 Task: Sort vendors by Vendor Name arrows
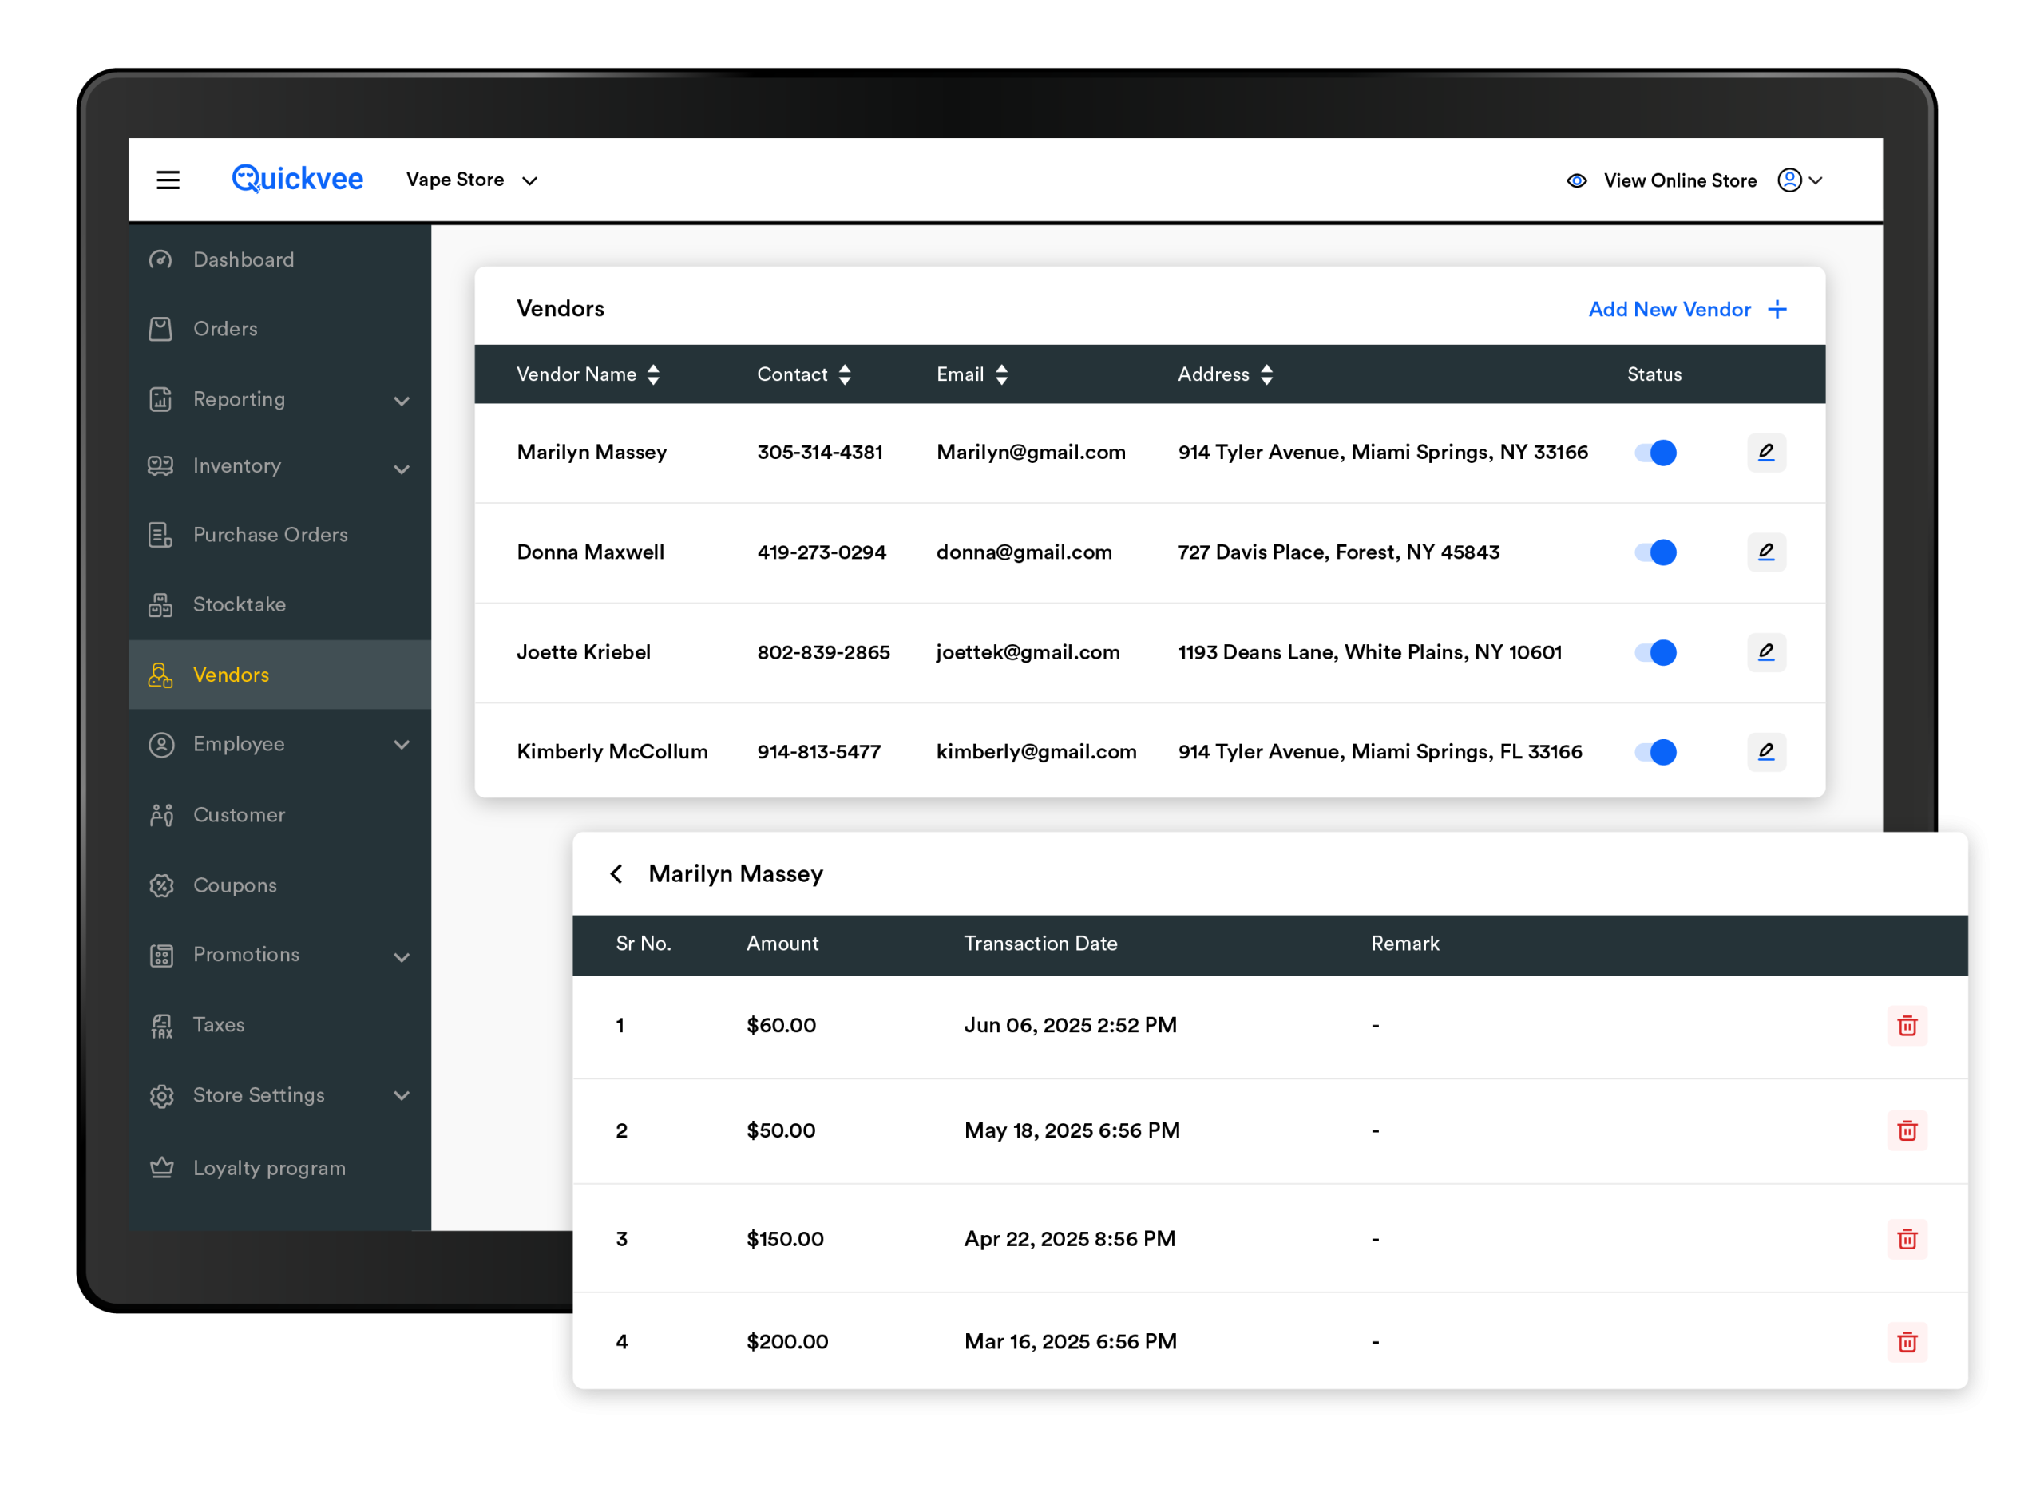[653, 374]
